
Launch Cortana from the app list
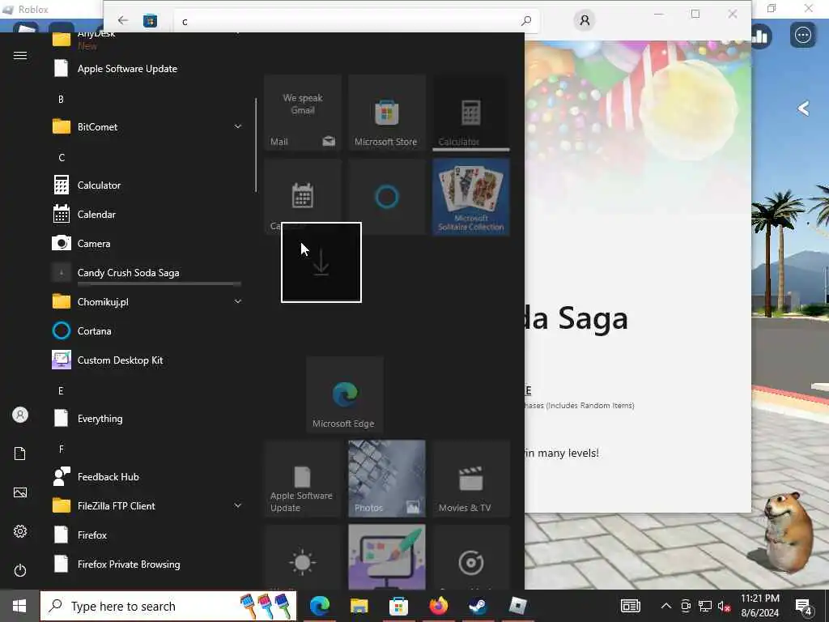147,331
